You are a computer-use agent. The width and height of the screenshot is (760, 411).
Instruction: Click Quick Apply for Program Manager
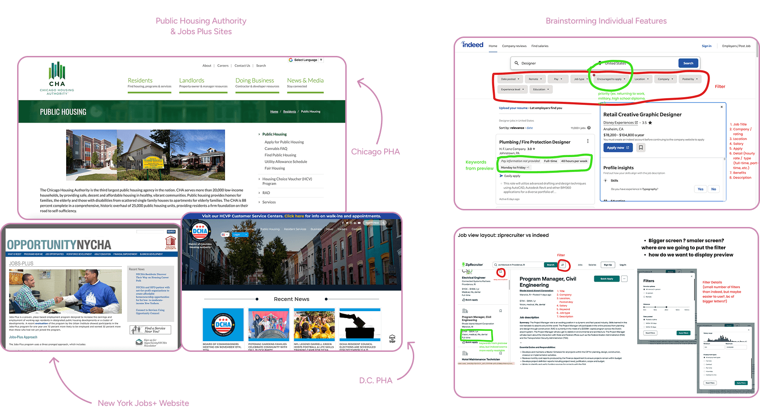tap(607, 279)
